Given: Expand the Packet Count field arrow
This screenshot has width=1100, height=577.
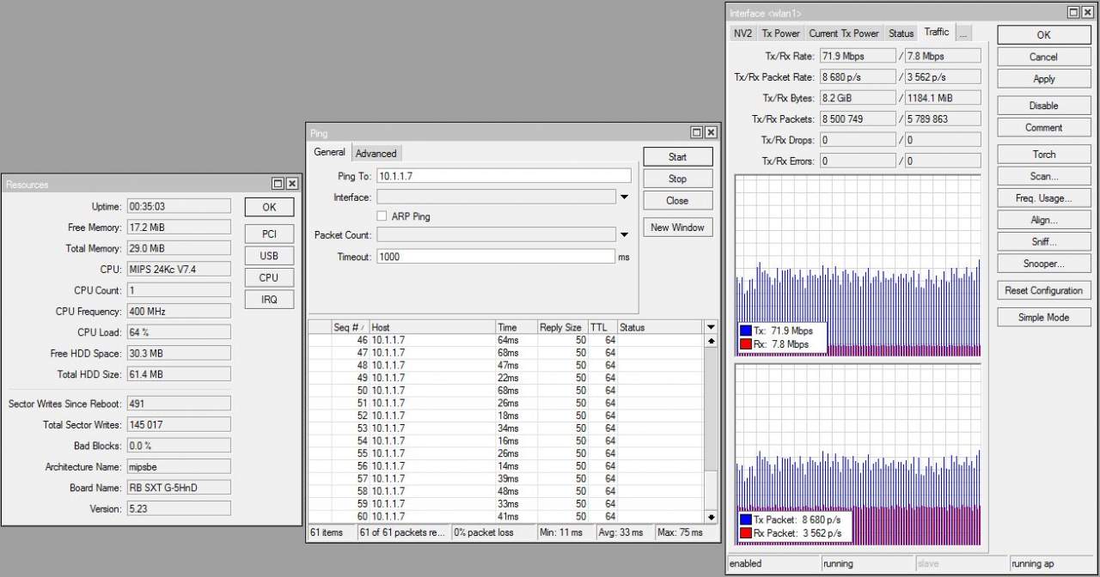Looking at the screenshot, I should (624, 235).
